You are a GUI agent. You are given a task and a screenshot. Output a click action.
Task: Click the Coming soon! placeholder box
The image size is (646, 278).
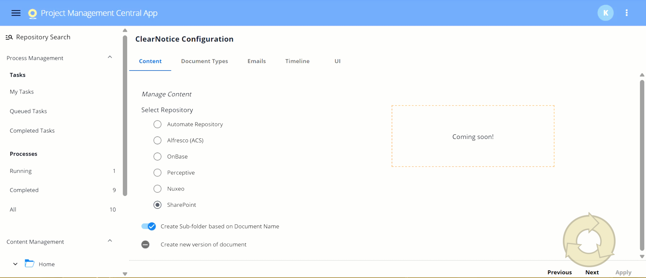tap(473, 136)
